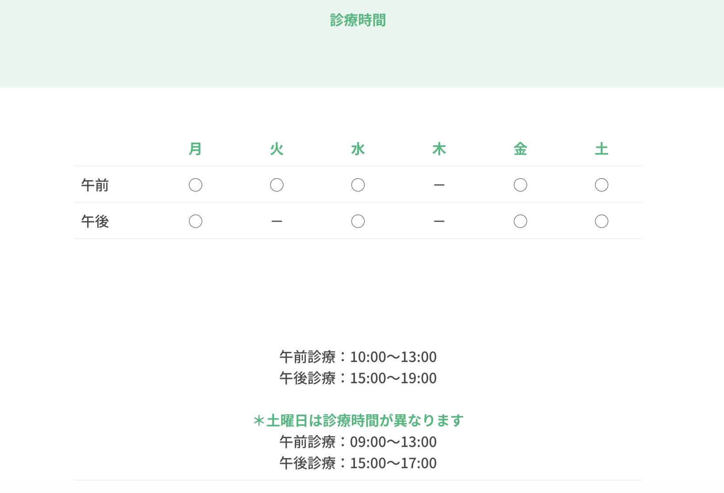Click the 水 column header
Viewport: 724px width, 493px height.
(x=358, y=149)
